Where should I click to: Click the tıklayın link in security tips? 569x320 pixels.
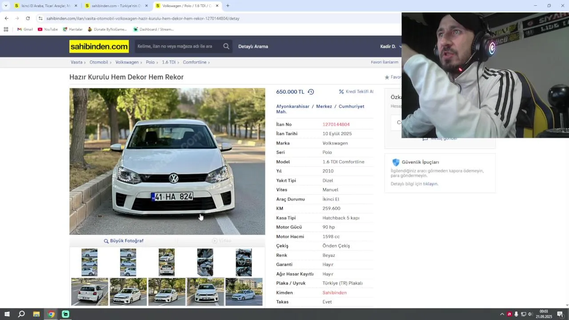430,184
